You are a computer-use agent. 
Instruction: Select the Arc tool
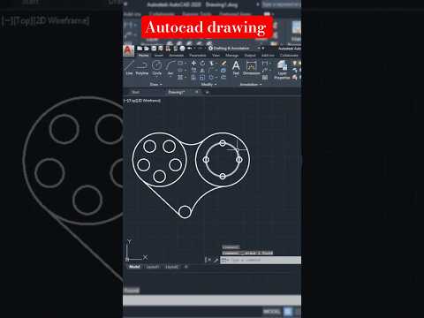point(170,68)
